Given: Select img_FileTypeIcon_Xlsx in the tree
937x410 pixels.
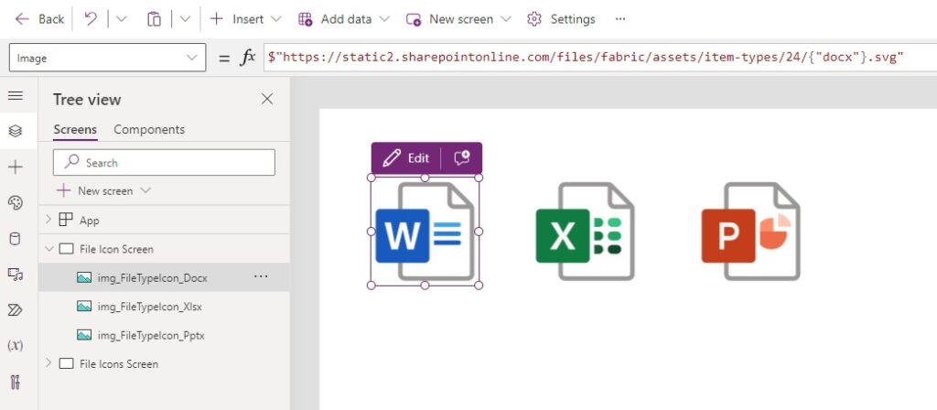Looking at the screenshot, I should 149,307.
